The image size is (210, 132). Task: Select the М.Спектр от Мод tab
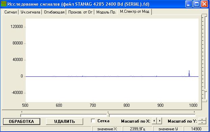coord(135,11)
